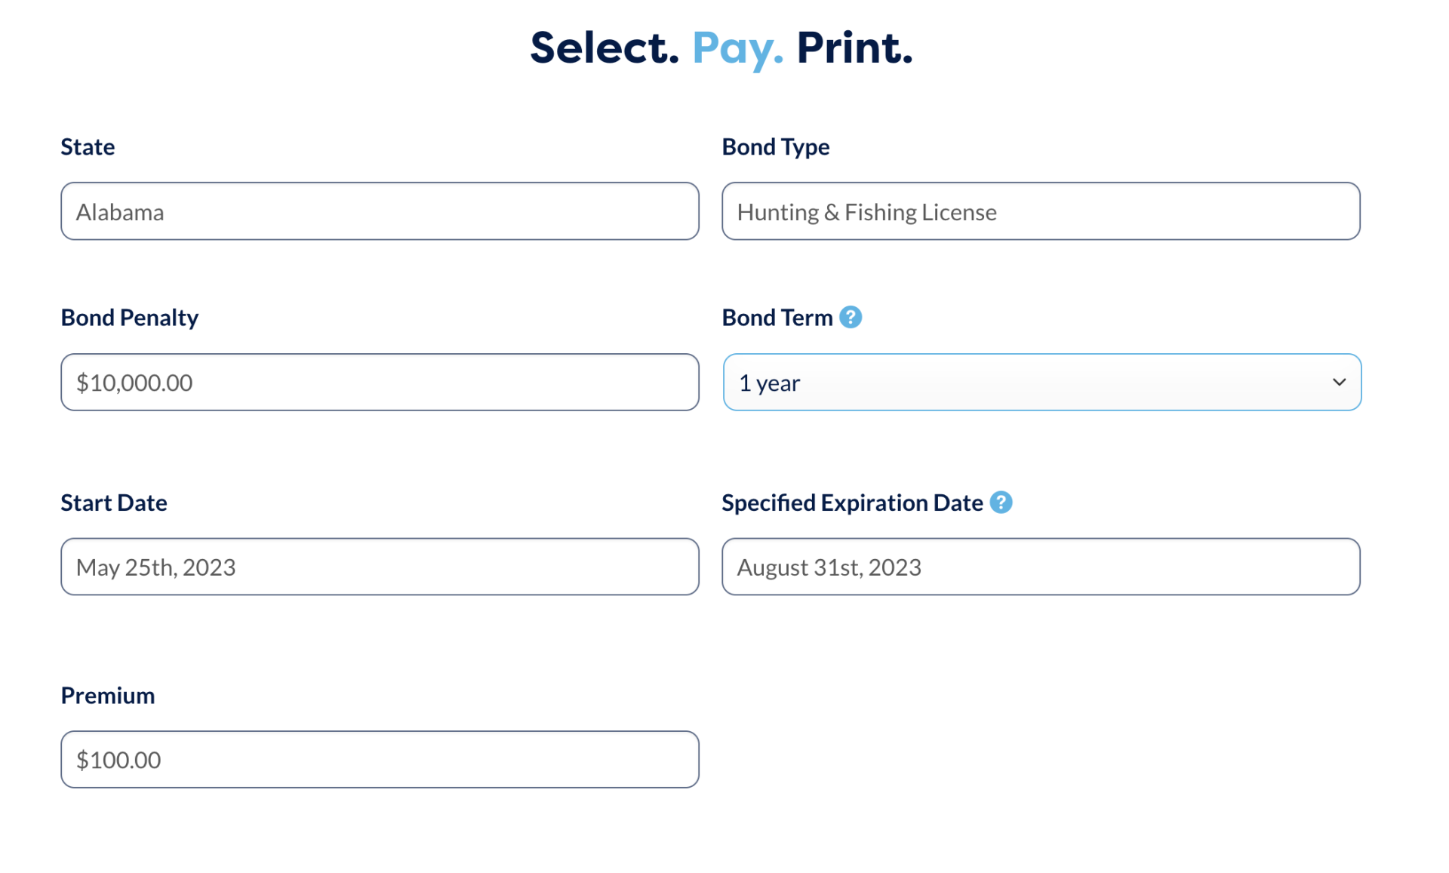The height and width of the screenshot is (873, 1449).
Task: Click the Premium field showing $100.00
Action: coord(380,759)
